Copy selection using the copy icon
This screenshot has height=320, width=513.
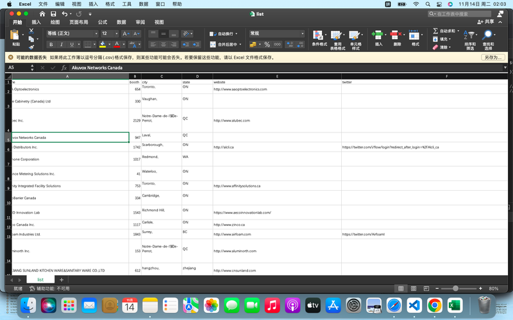click(31, 39)
